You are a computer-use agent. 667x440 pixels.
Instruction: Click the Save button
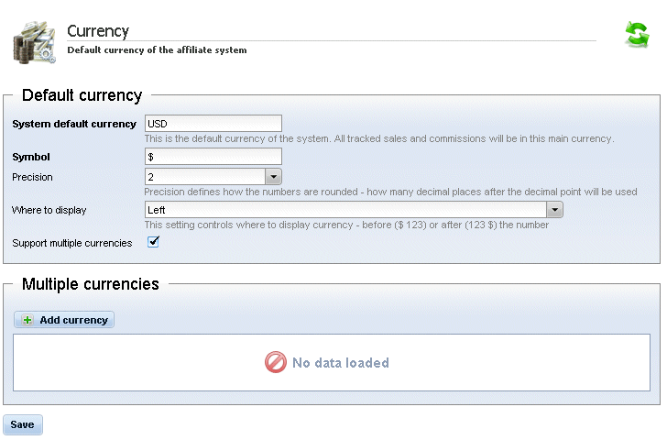pyautogui.click(x=23, y=424)
